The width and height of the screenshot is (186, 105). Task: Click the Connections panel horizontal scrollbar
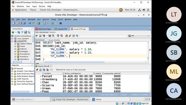point(17,62)
